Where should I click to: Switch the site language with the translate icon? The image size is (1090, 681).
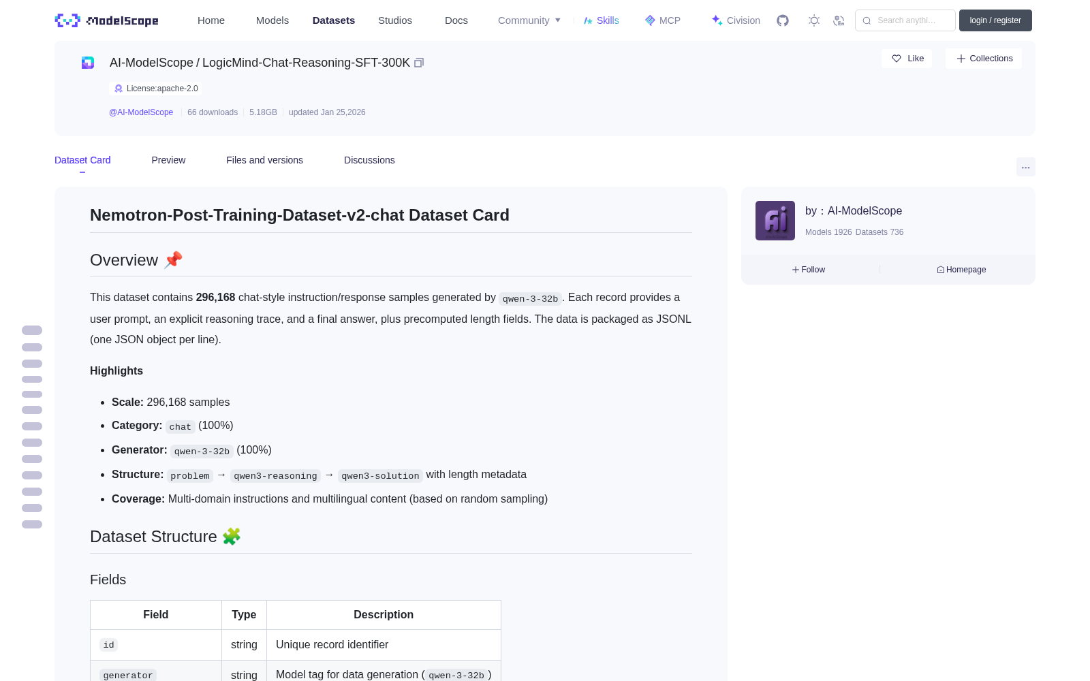coord(839,20)
